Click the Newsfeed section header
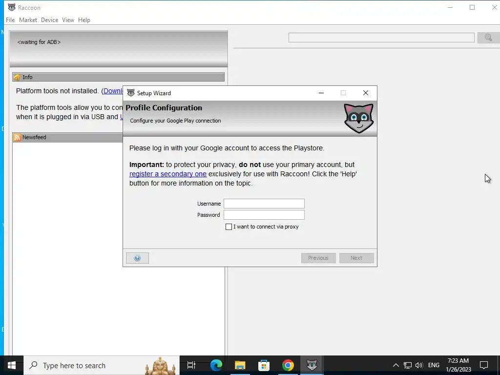 [67, 137]
